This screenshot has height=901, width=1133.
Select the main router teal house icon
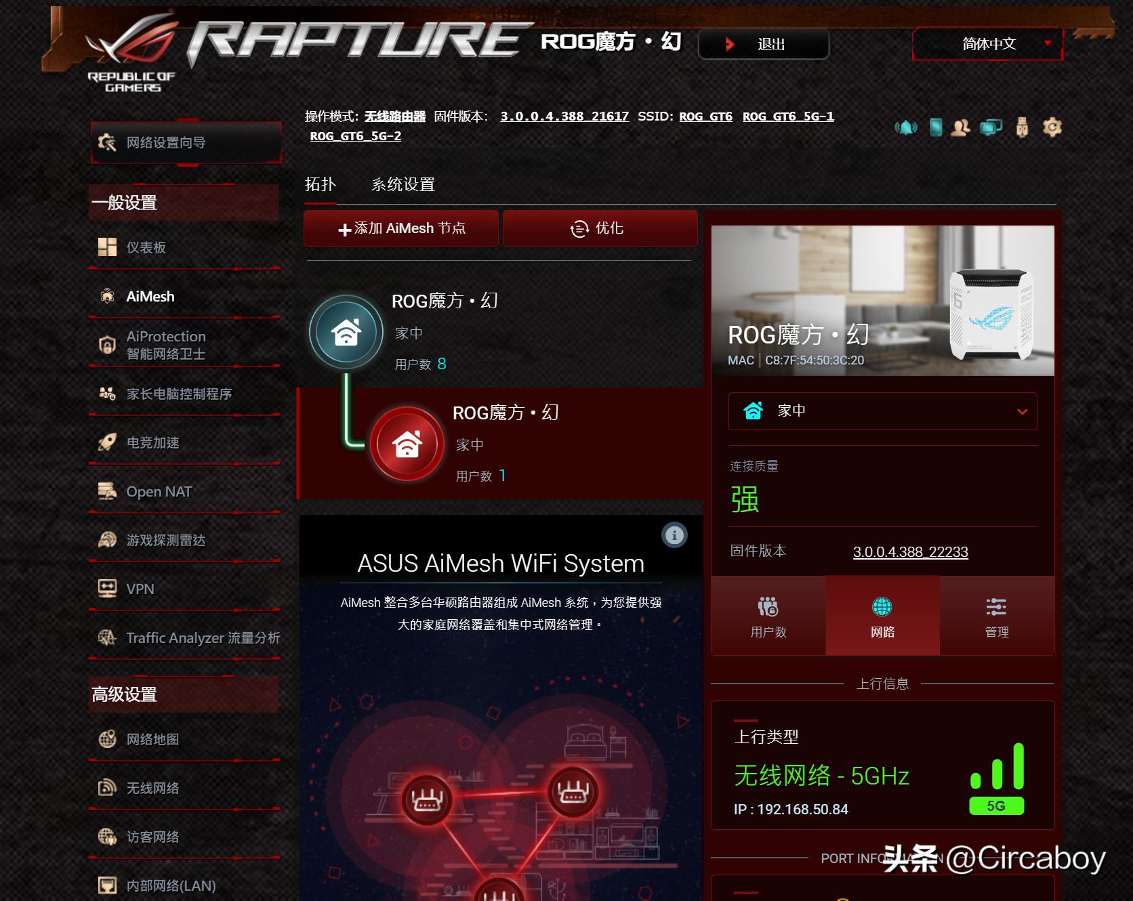tap(346, 333)
